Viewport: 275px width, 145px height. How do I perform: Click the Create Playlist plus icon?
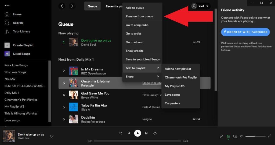[x=7, y=45]
